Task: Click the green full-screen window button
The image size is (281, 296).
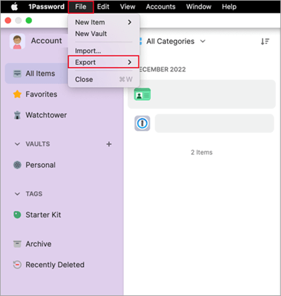Action: [29, 21]
